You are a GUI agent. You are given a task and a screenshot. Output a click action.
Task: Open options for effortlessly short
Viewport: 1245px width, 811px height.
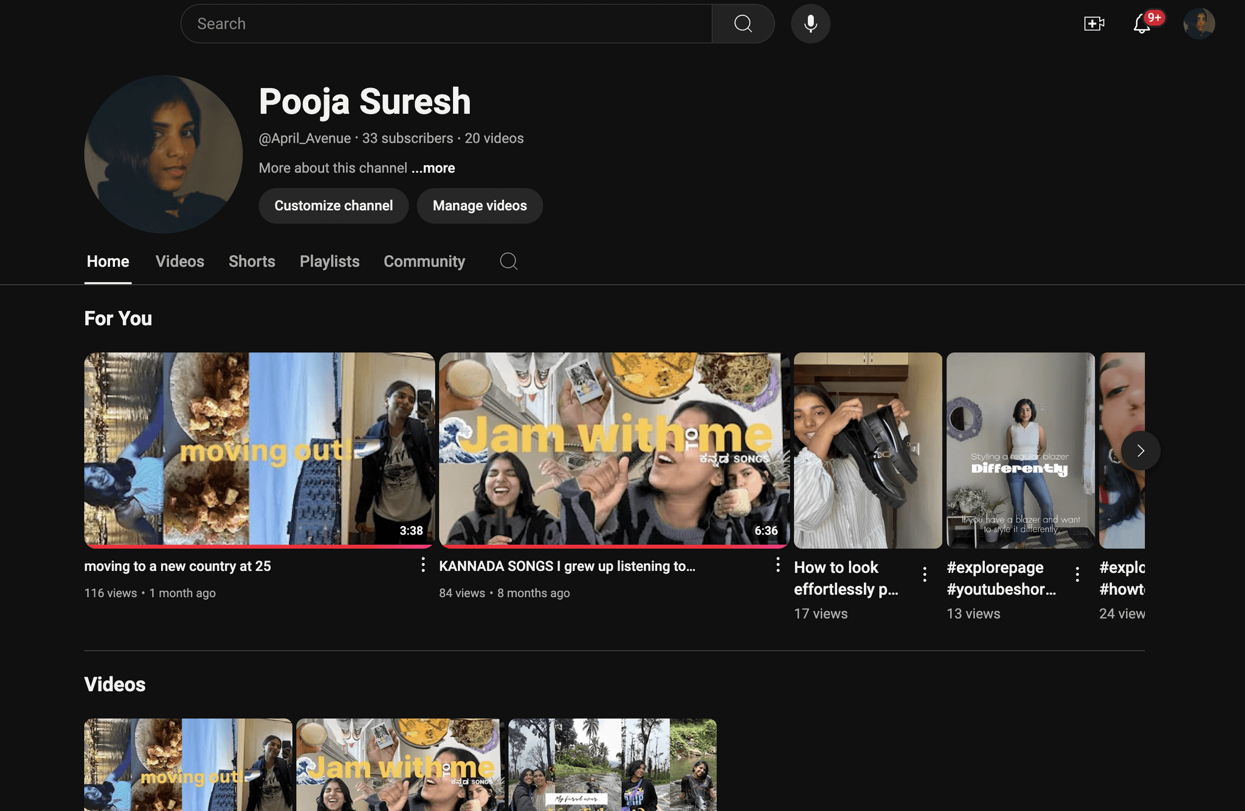pyautogui.click(x=925, y=574)
